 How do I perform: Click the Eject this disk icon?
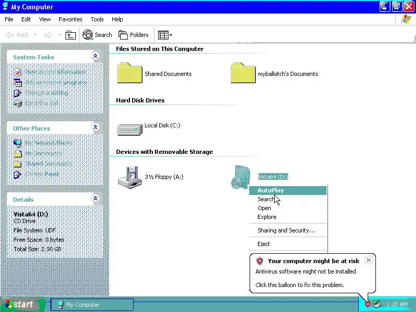[18, 103]
